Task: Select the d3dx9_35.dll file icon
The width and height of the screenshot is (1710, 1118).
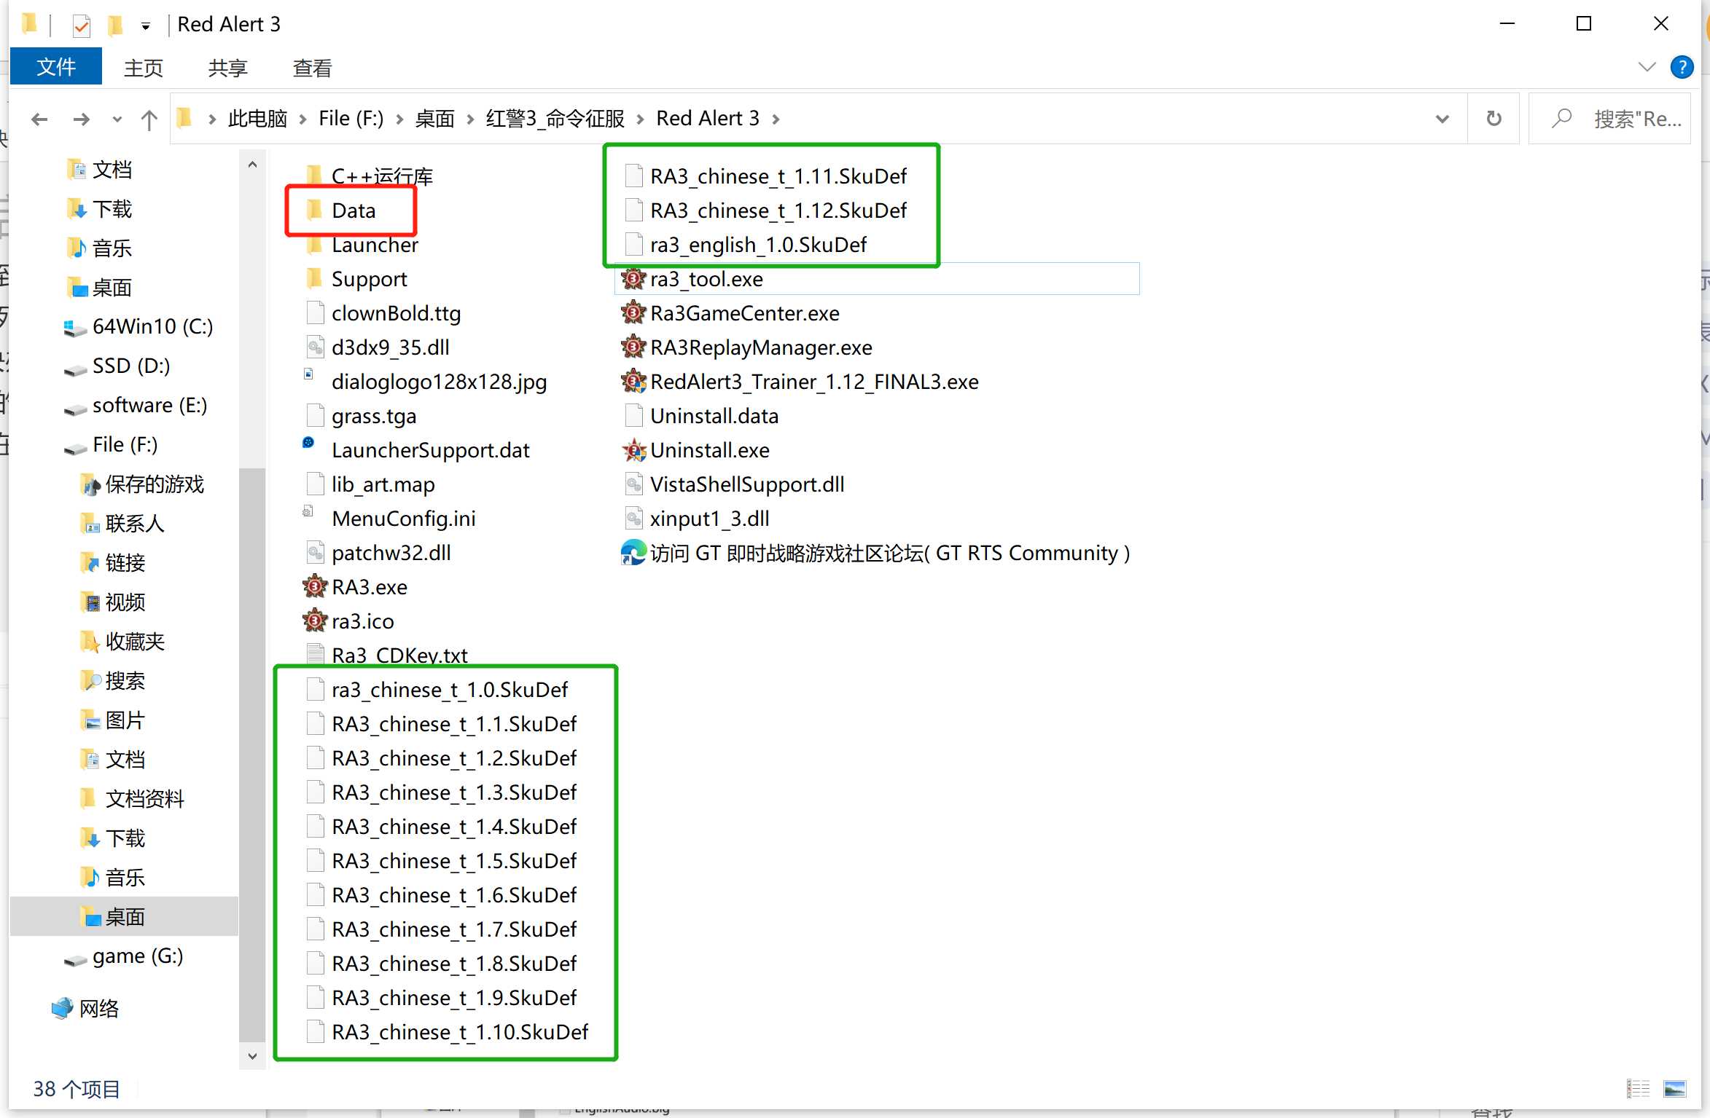Action: pos(315,347)
